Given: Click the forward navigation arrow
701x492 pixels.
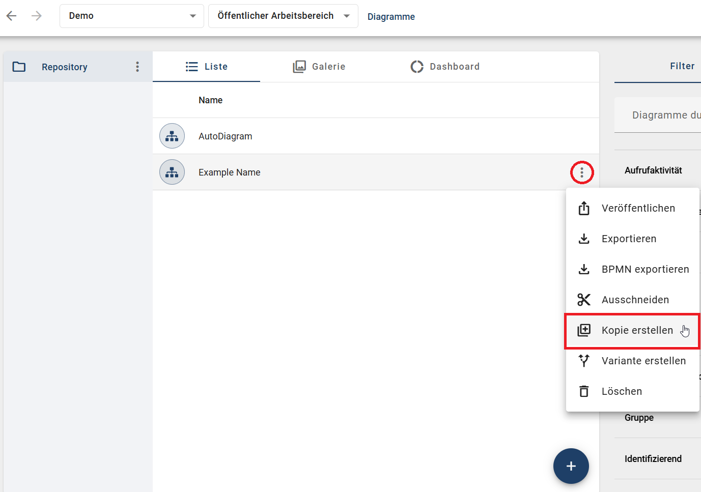Looking at the screenshot, I should pyautogui.click(x=36, y=16).
